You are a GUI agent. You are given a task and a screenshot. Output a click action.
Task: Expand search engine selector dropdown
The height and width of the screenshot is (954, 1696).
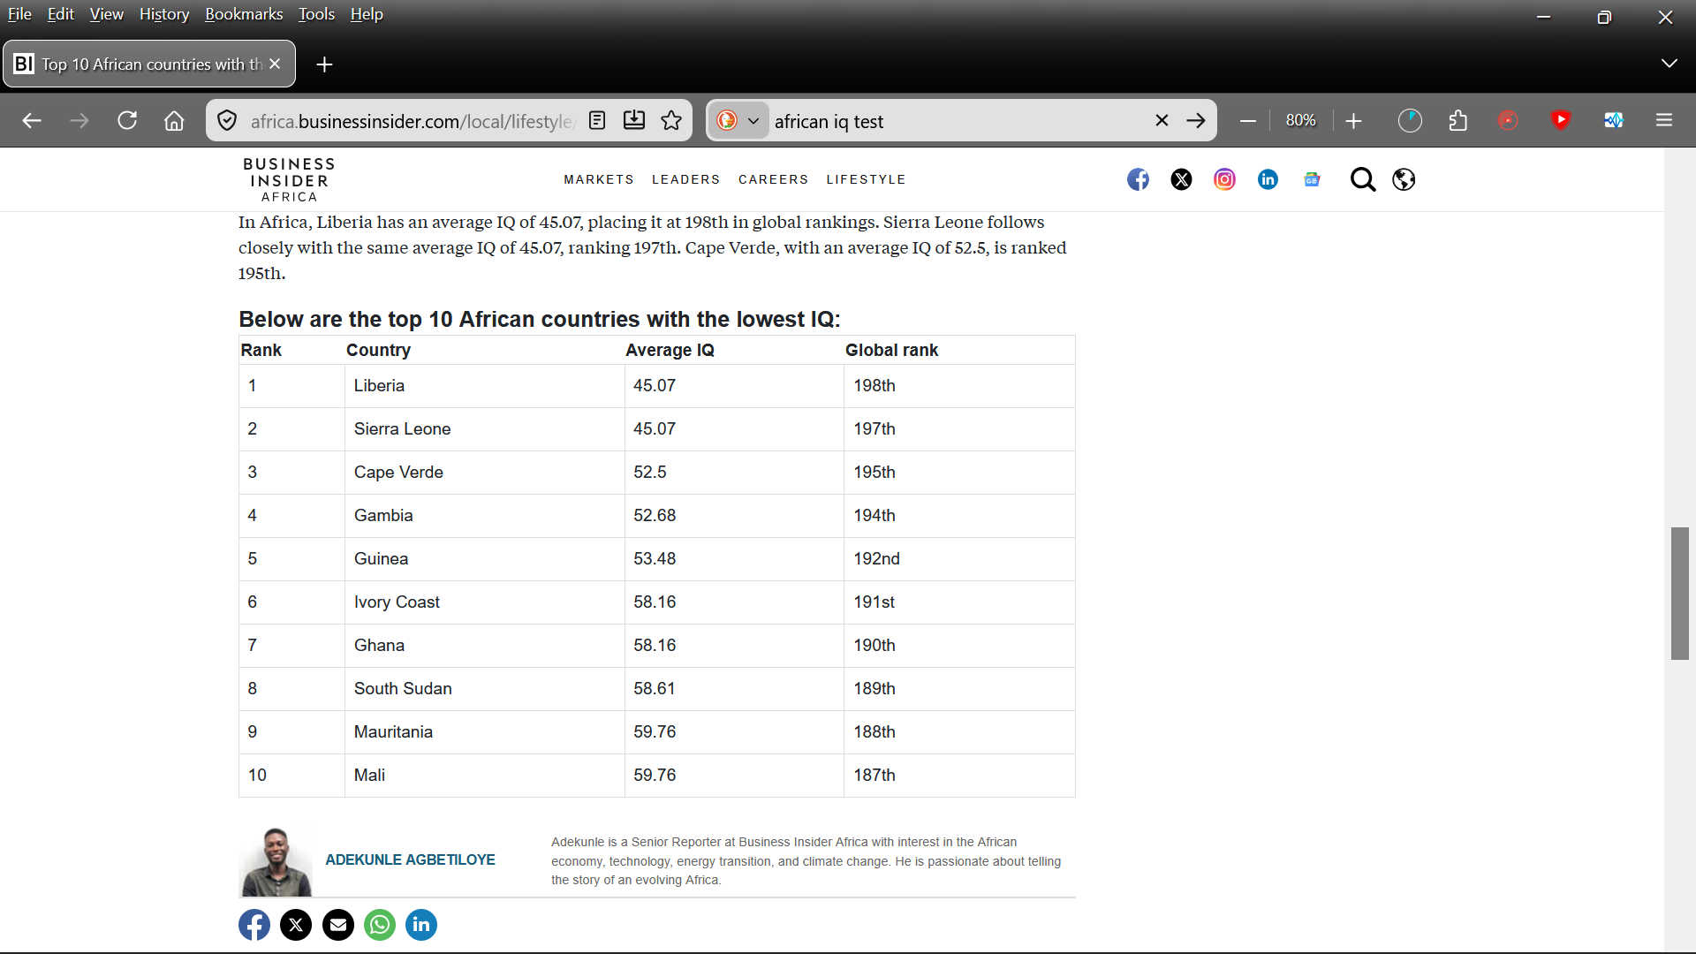(x=753, y=121)
